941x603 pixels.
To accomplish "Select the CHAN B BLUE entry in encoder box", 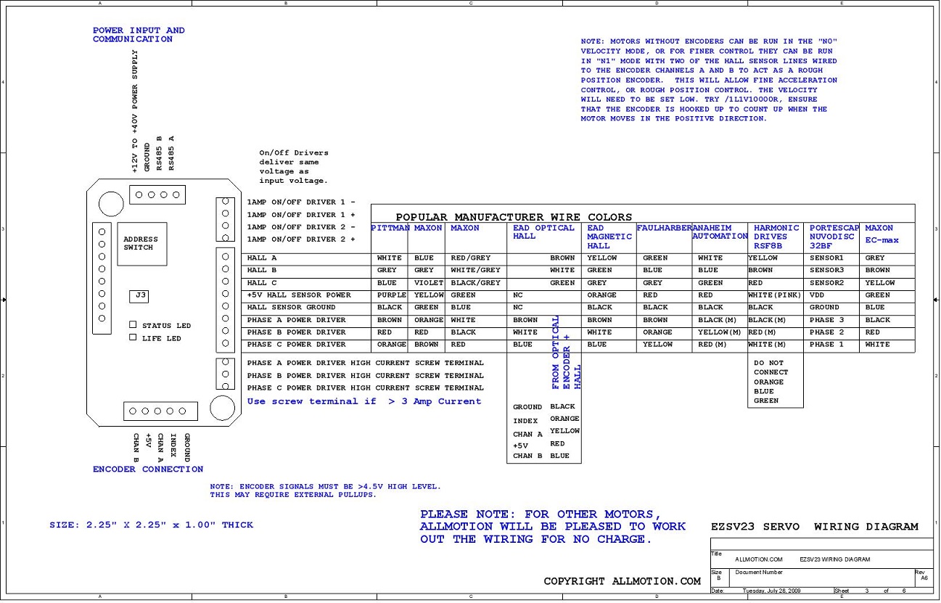I will [x=541, y=456].
